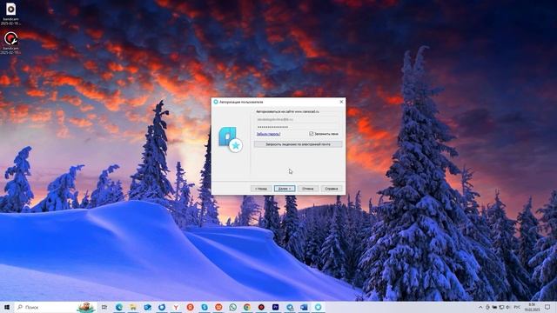Focus the email login field in the dialog
This screenshot has width=557, height=313.
tap(298, 120)
